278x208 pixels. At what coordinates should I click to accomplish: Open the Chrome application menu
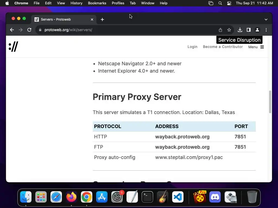pos(21,3)
